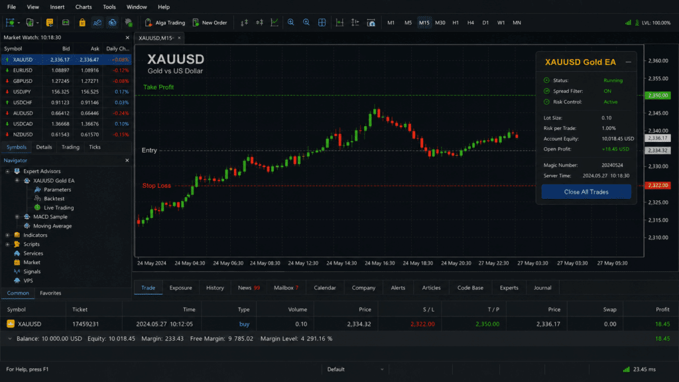This screenshot has width=679, height=382.
Task: Click the Strategy Tester toolbar icon
Action: point(113,23)
